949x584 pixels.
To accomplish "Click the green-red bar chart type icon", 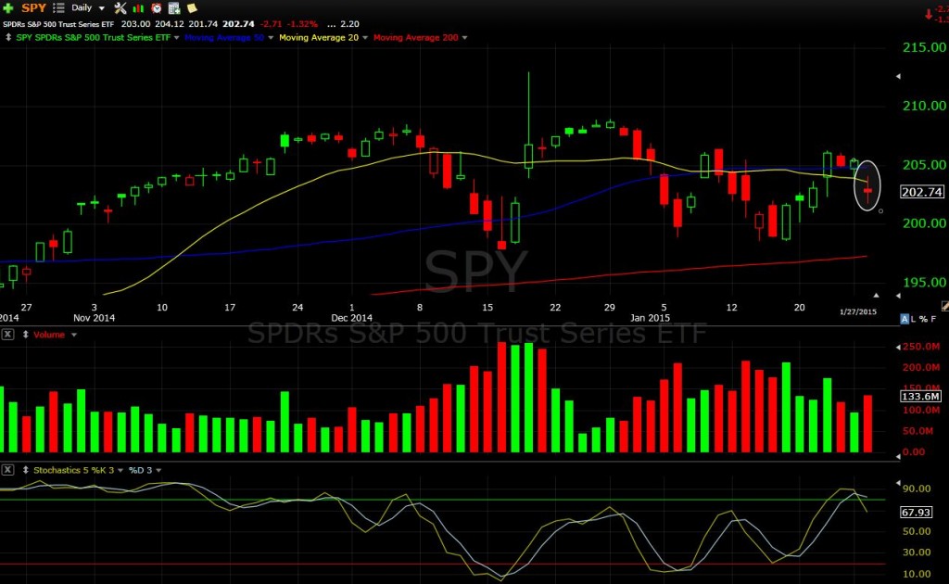I will click(139, 7).
